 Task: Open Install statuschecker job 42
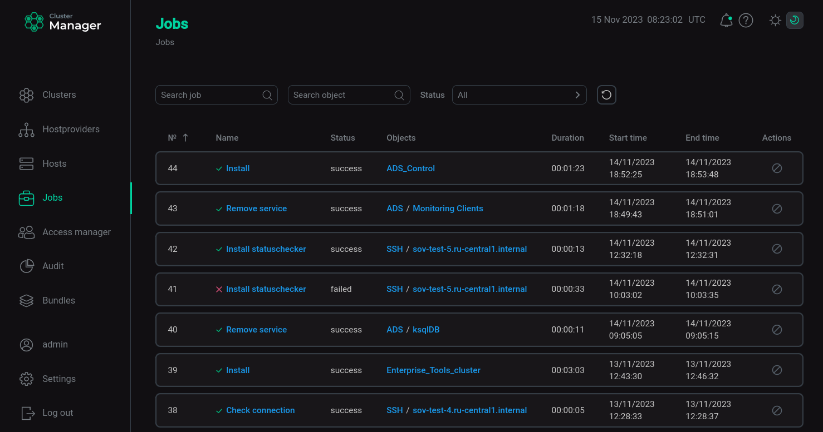click(x=266, y=249)
